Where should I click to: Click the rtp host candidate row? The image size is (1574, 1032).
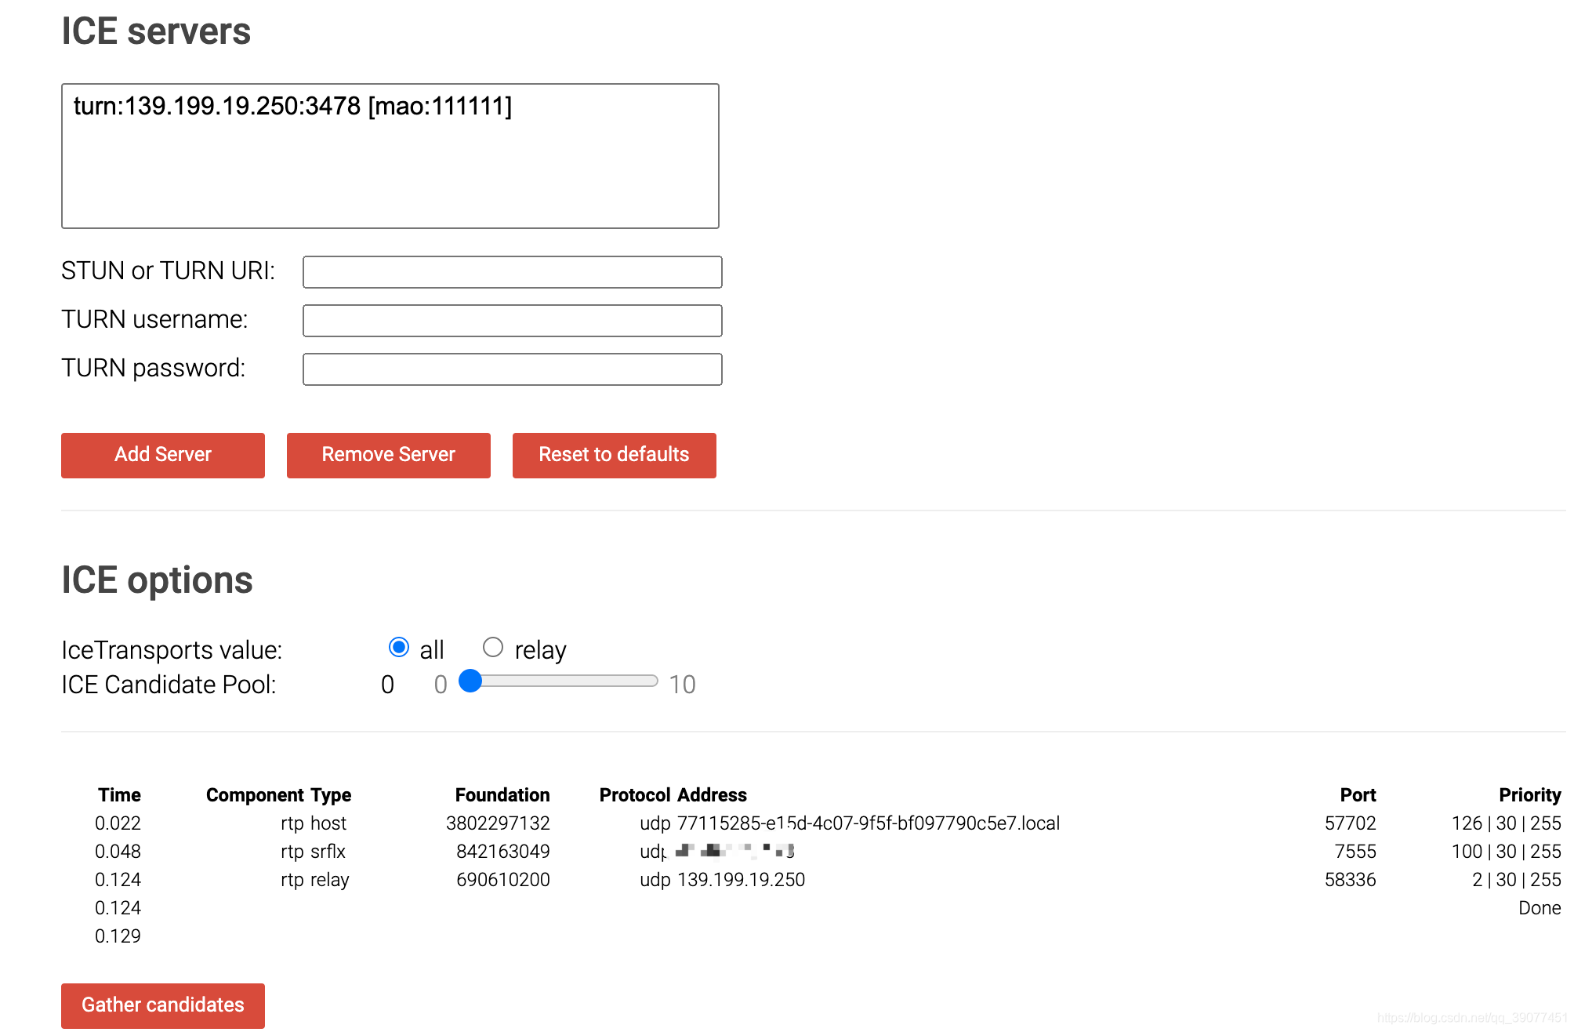click(314, 823)
